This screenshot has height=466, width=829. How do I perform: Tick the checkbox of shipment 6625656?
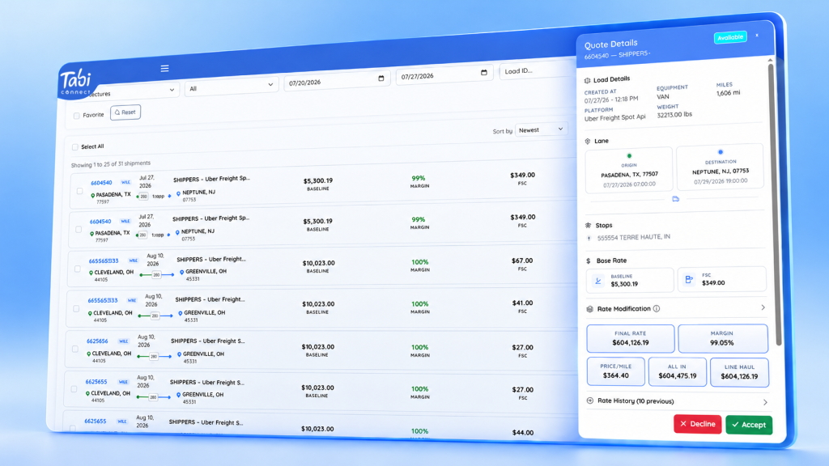(75, 349)
